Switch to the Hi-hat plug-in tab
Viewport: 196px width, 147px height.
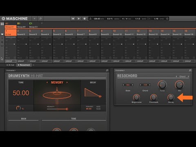pos(10,65)
